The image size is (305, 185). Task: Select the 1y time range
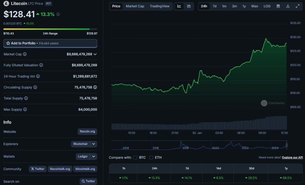(x=244, y=6)
